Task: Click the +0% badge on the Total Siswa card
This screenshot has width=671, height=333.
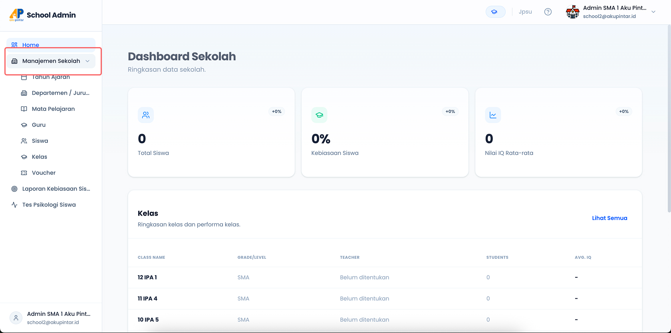Action: 277,111
